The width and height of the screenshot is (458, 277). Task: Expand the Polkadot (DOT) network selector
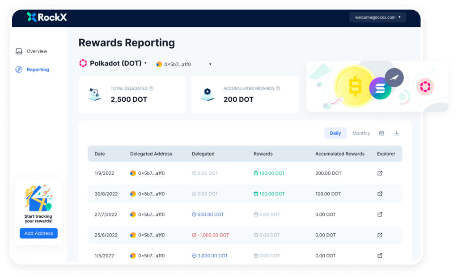pos(113,63)
